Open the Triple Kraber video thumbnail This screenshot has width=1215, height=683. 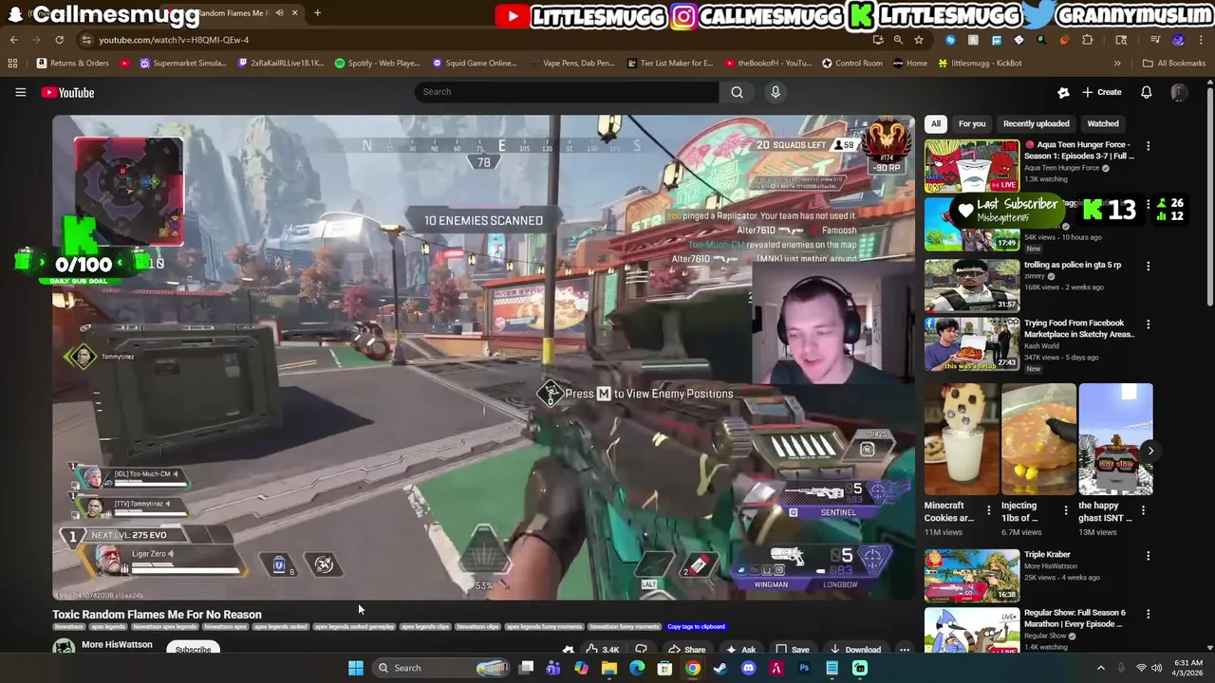[972, 576]
